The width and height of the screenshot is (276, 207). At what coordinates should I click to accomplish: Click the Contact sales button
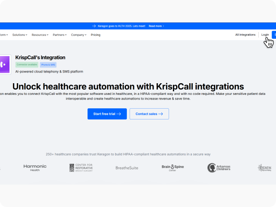click(149, 114)
